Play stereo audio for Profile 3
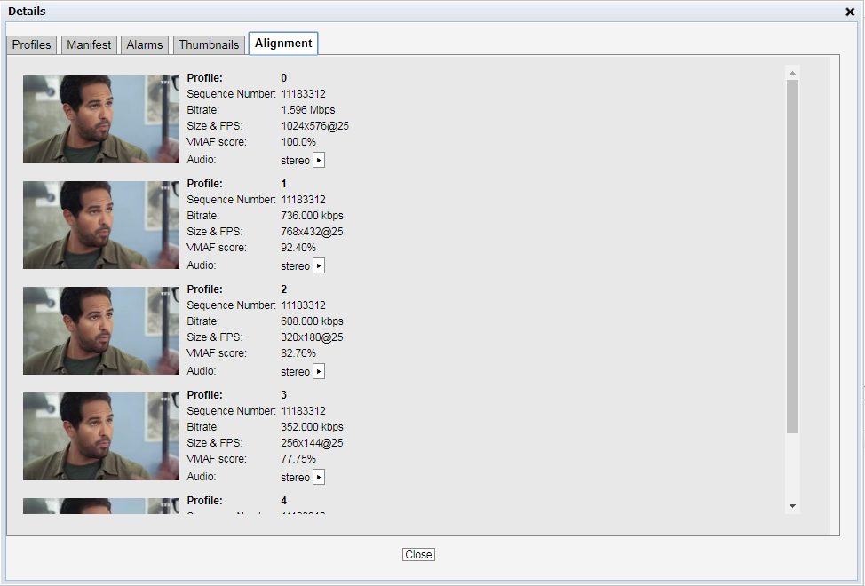This screenshot has width=865, height=586. [x=319, y=478]
